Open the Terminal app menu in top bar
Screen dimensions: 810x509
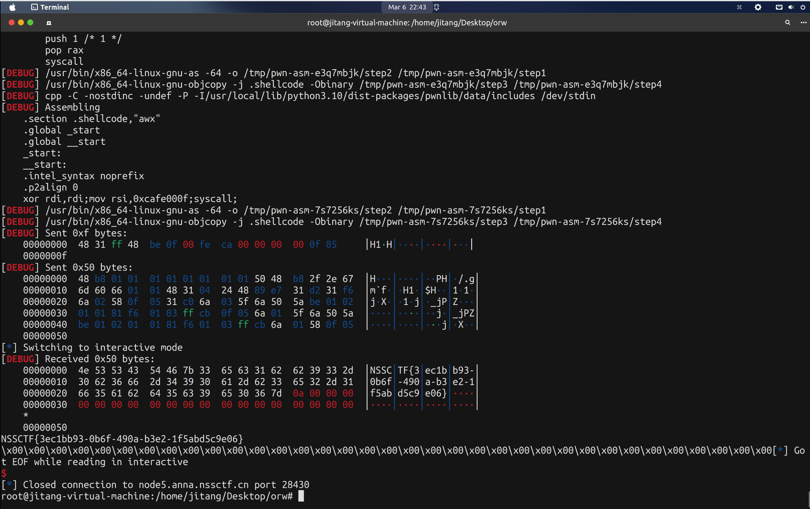click(x=50, y=7)
